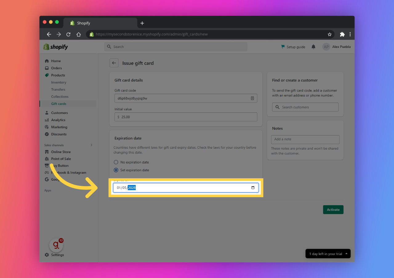394x278 pixels.
Task: Open Inventory submenu item
Action: click(58, 82)
